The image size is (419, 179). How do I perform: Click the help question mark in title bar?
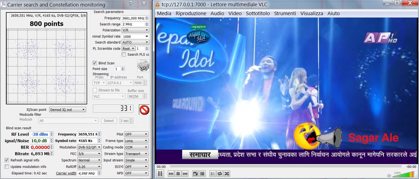tap(131, 4)
